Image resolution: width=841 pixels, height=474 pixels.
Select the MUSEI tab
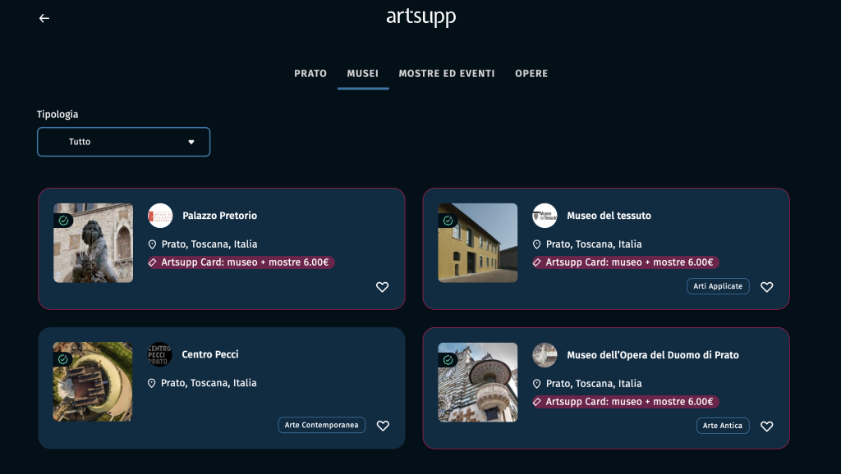tap(362, 73)
